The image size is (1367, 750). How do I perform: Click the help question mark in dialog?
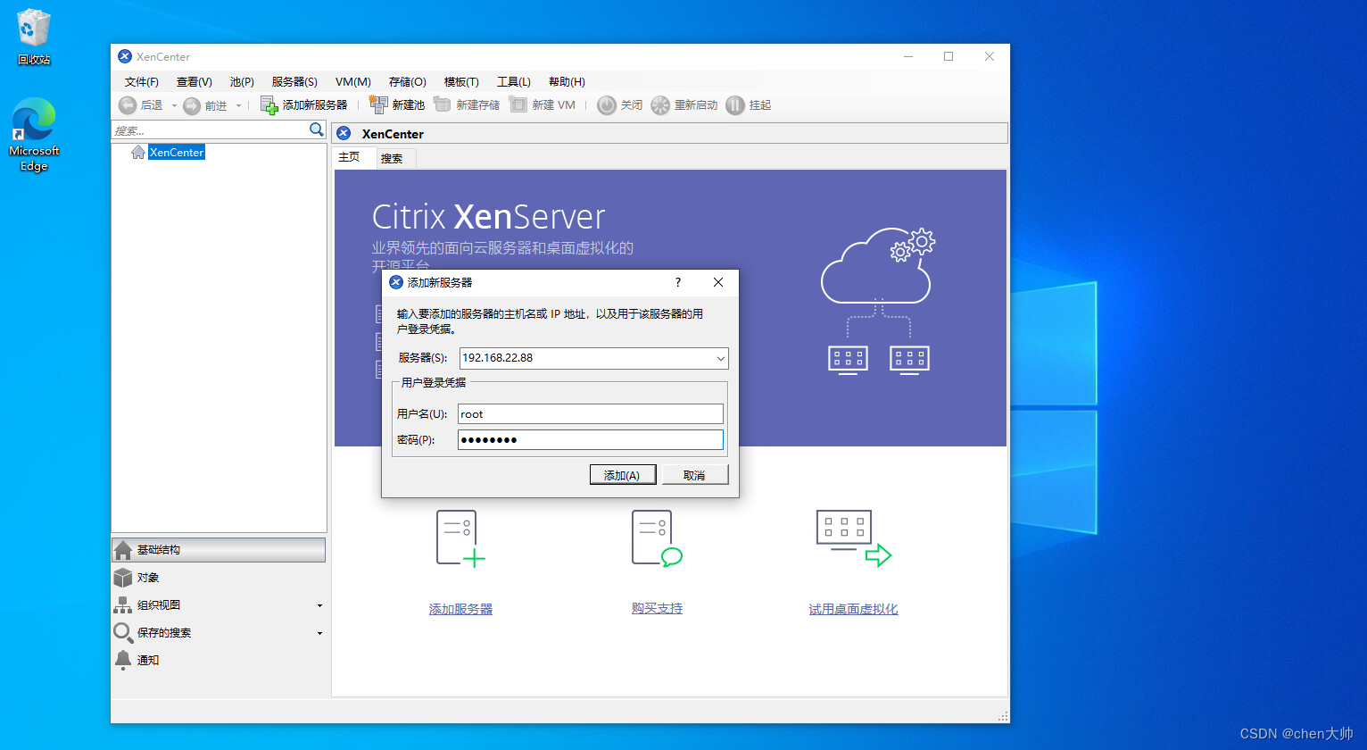tap(678, 282)
